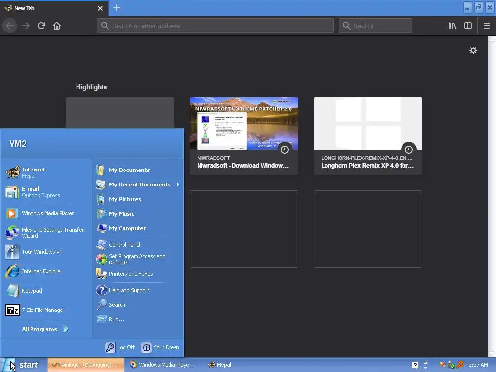Open the Run... dialog
The height and width of the screenshot is (372, 496).
click(x=138, y=319)
